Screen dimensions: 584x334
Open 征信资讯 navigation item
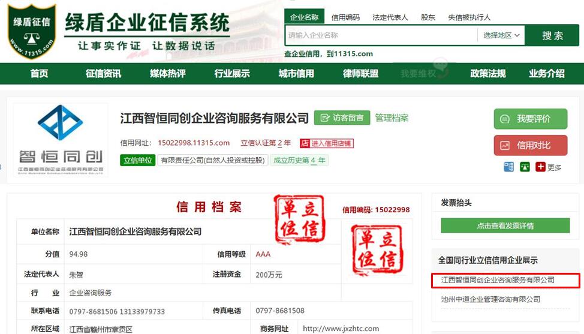click(x=103, y=73)
